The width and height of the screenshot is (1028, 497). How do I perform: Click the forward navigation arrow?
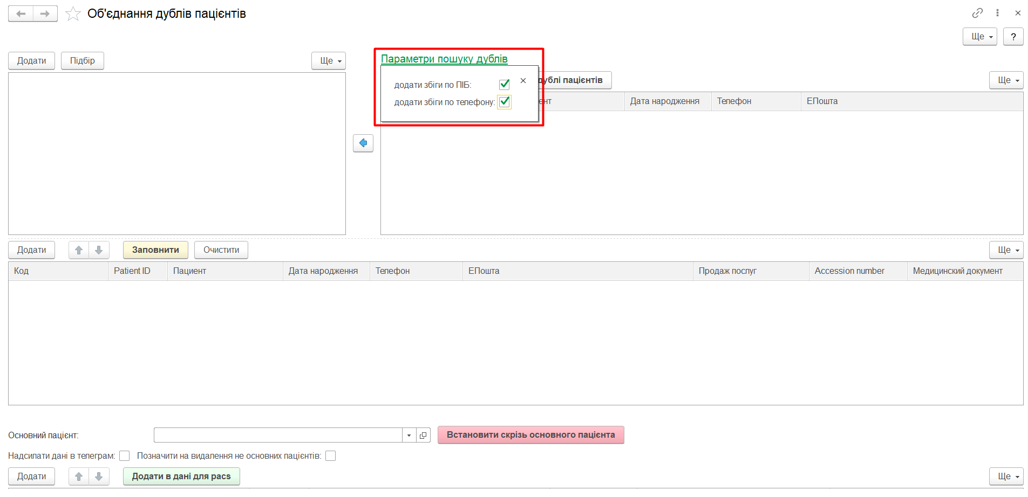tap(45, 13)
